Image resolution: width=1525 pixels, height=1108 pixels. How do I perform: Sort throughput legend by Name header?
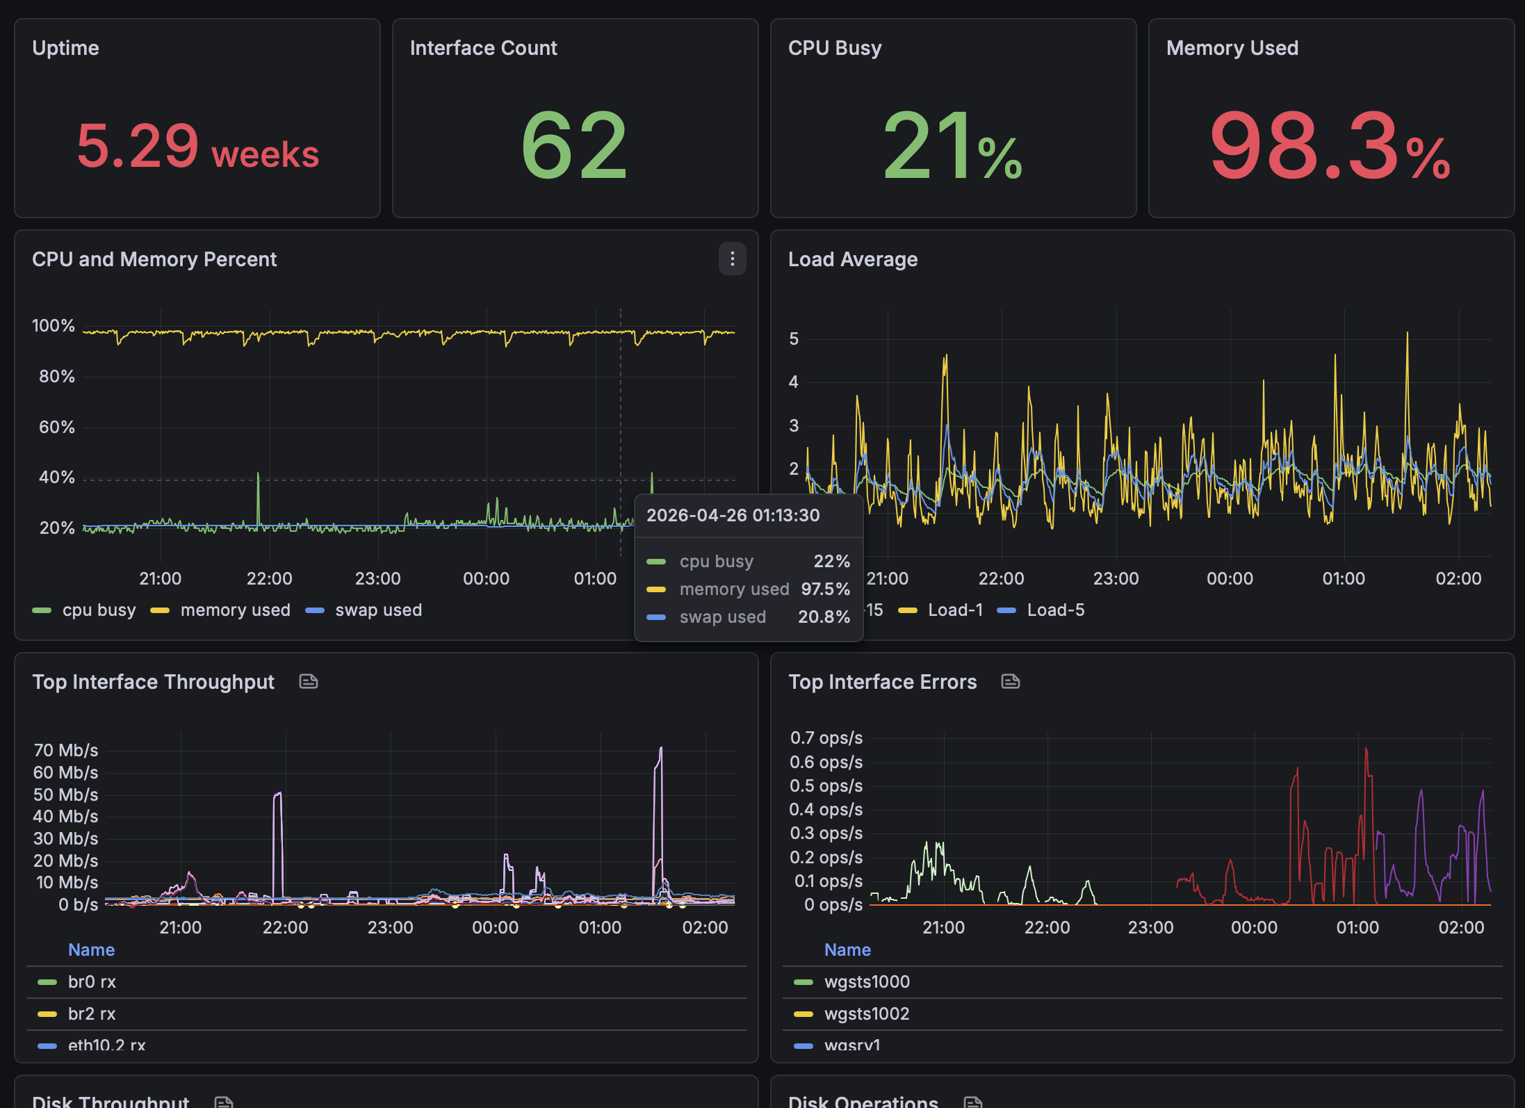(x=91, y=950)
